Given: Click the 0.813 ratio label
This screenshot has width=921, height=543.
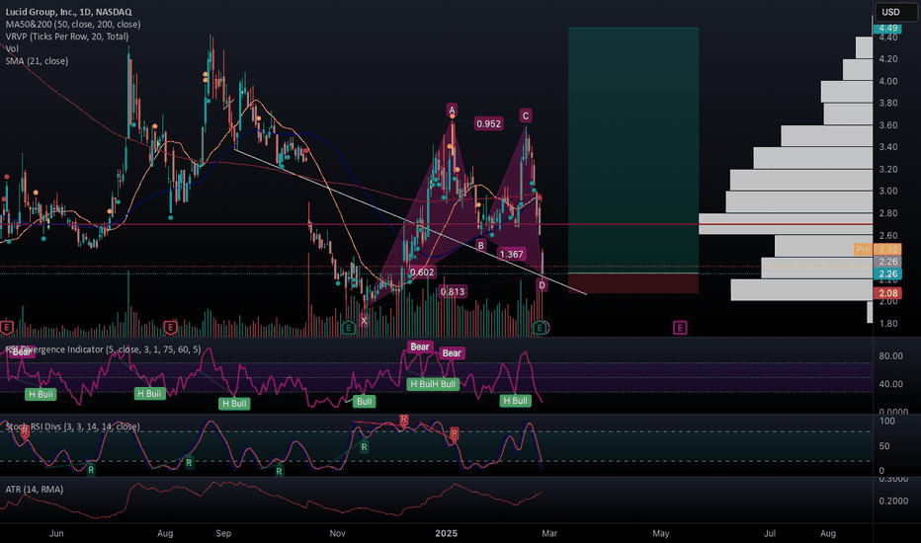Looking at the screenshot, I should (x=453, y=292).
